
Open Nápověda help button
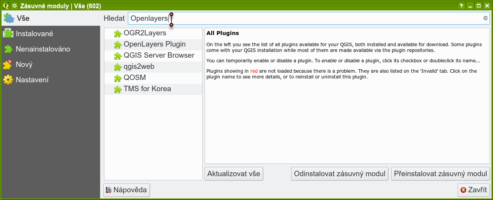[127, 190]
